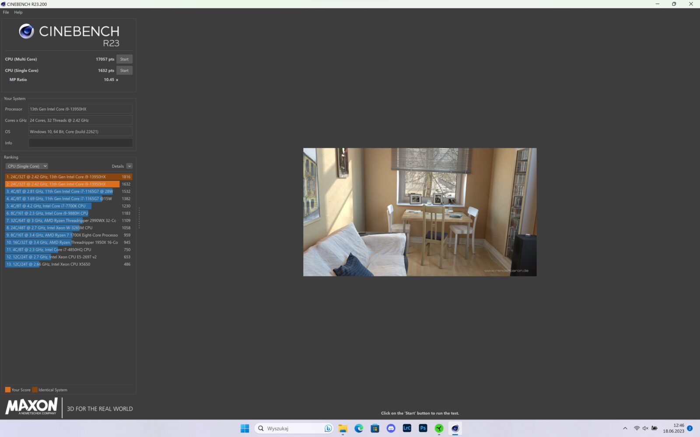
Task: Toggle the Details view arrow in Ranking
Action: (129, 166)
